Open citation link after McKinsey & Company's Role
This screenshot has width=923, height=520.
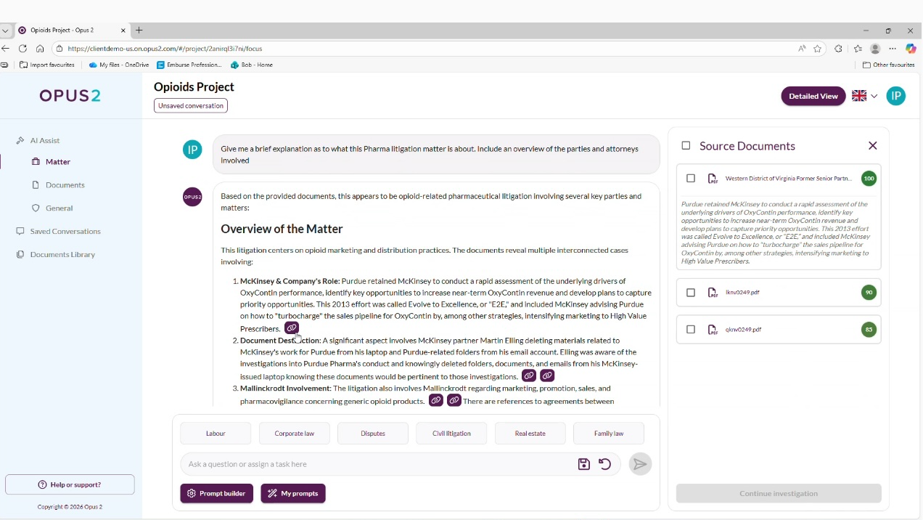click(x=292, y=328)
